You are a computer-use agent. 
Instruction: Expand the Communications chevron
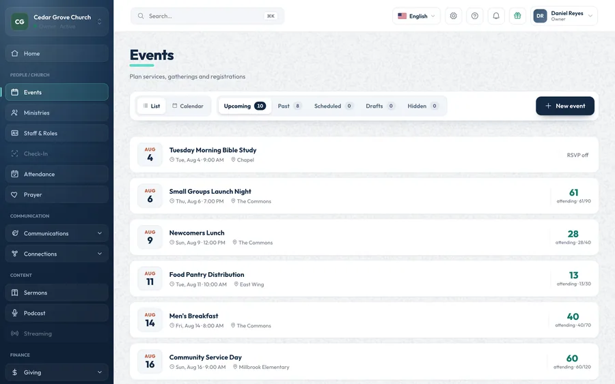[x=100, y=233]
